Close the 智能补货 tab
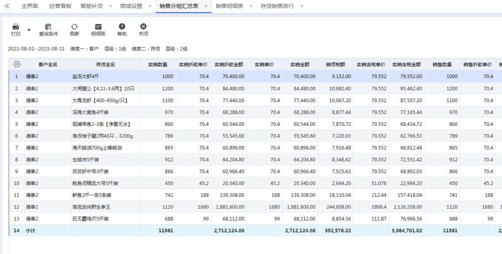Viewport: 502px width, 254px height. pyautogui.click(x=111, y=6)
